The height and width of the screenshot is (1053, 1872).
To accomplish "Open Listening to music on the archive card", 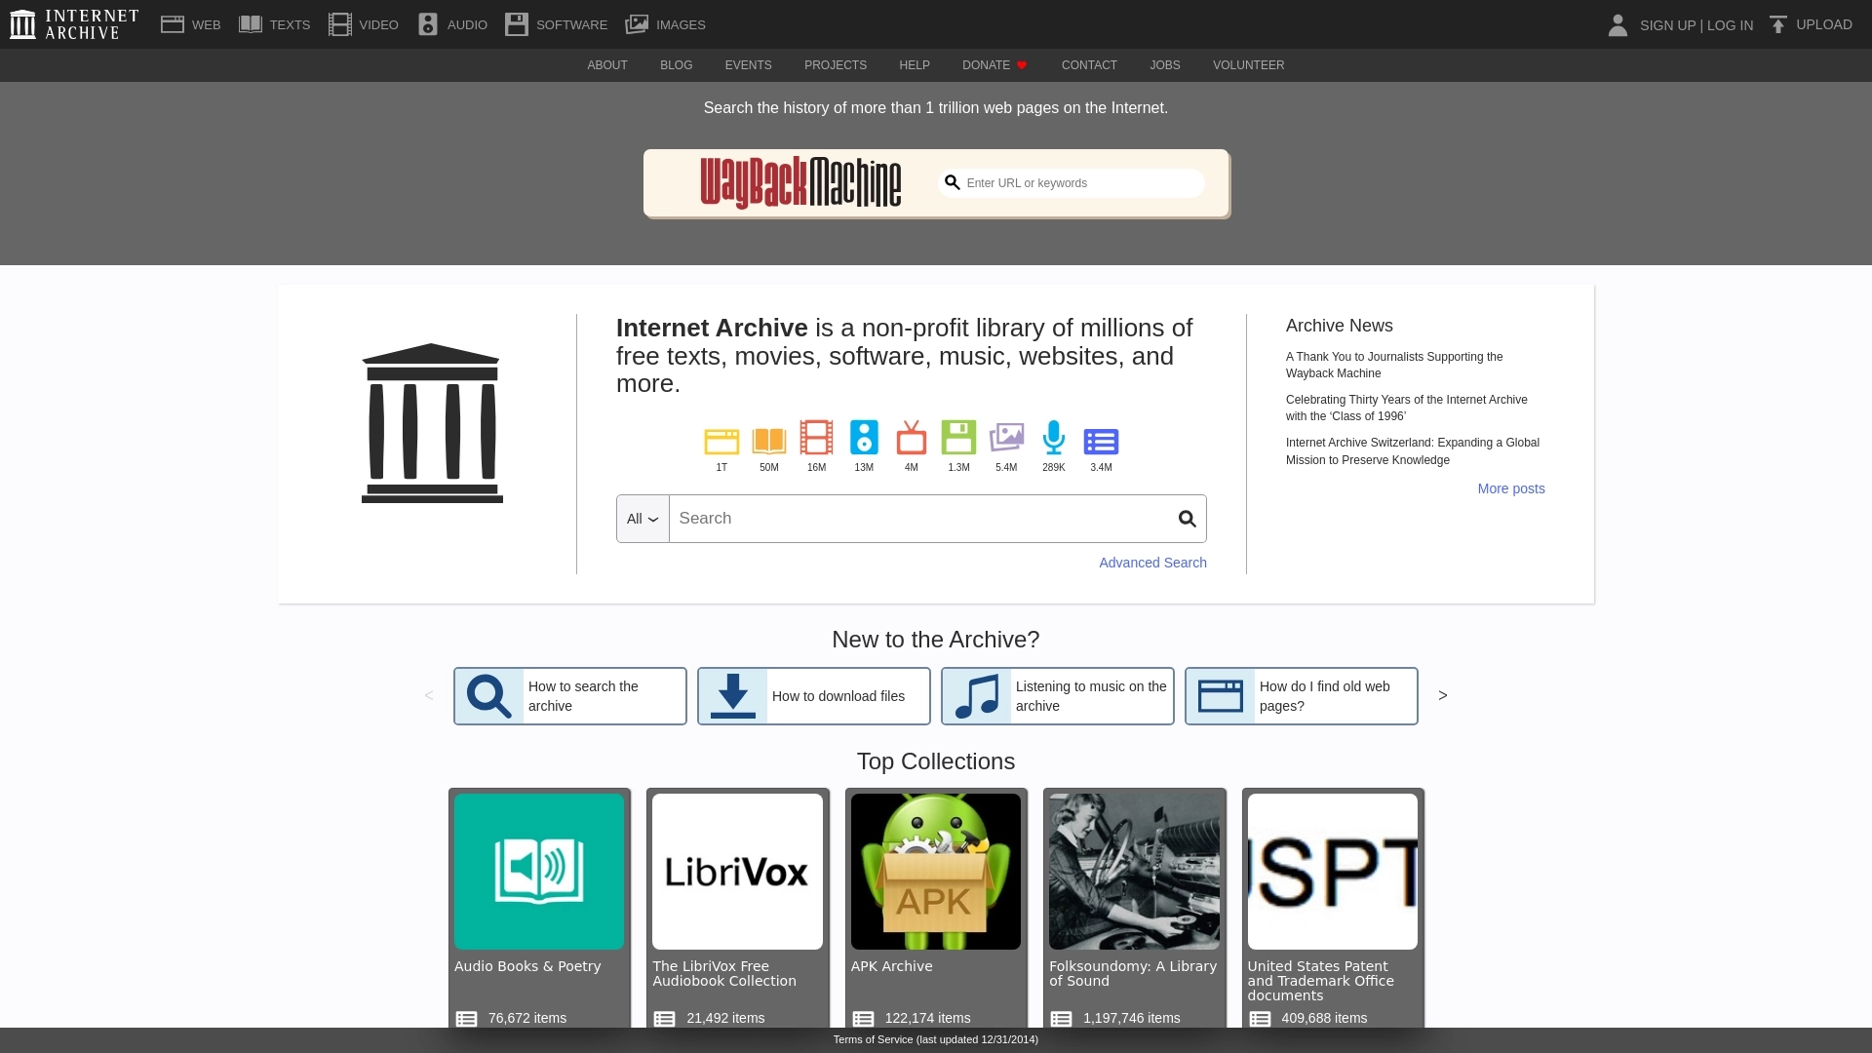I will 1058,696.
